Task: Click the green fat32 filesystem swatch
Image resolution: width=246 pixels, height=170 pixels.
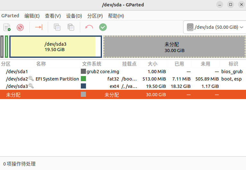Action: point(83,79)
